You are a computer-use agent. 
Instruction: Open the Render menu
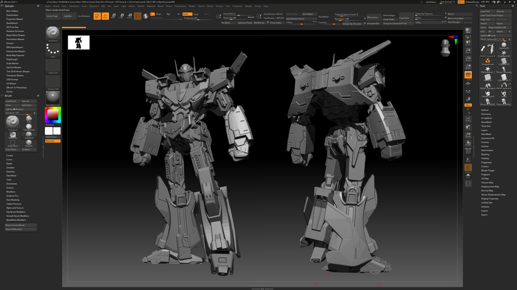coord(192,6)
